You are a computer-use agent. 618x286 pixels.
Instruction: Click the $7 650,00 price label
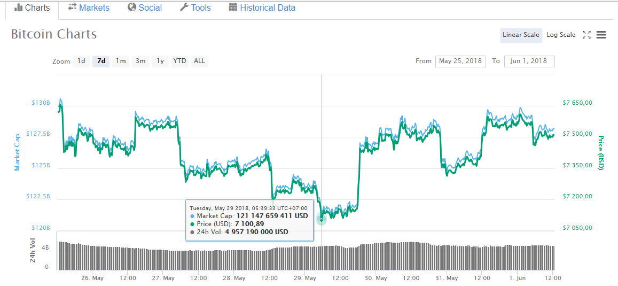(x=578, y=103)
